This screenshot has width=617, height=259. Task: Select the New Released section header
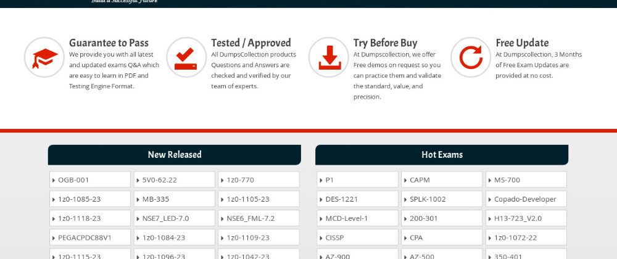pos(175,155)
